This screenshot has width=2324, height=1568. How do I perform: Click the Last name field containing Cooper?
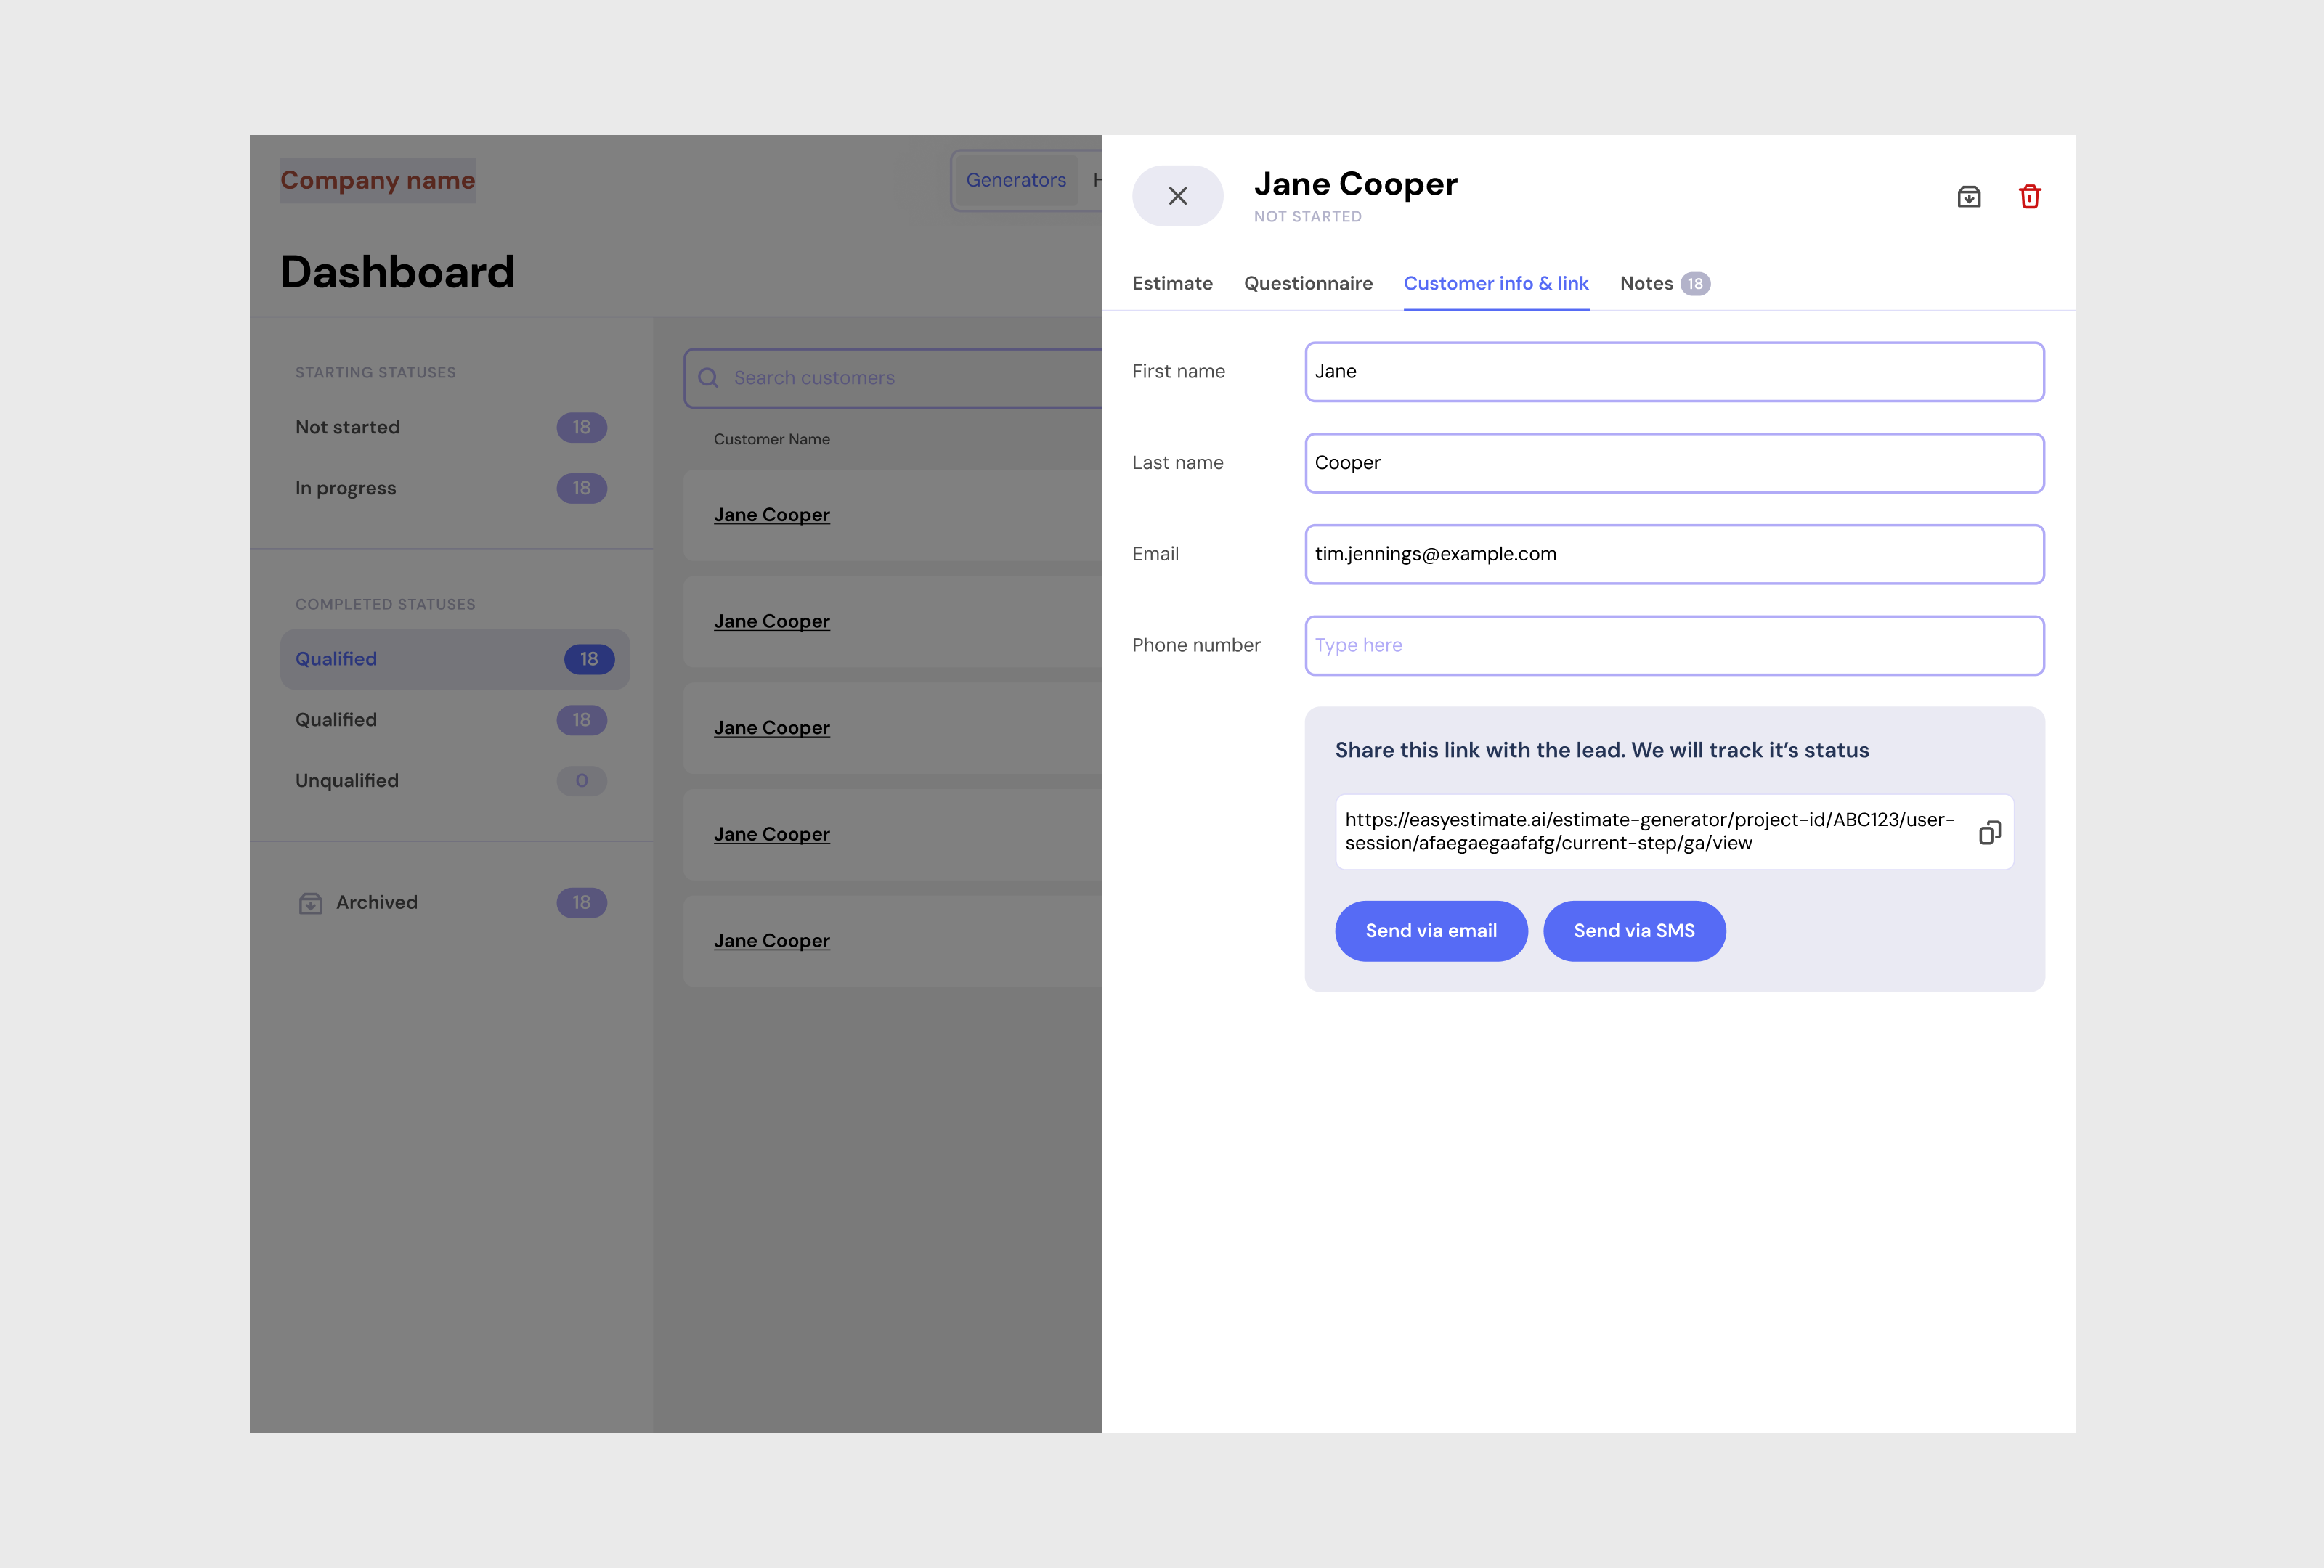pos(1674,462)
